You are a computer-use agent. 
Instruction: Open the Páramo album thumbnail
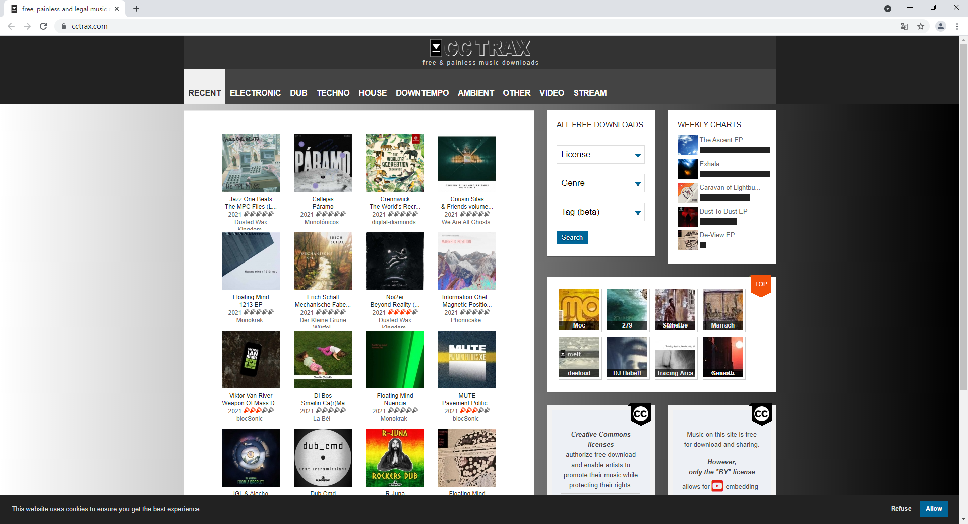tap(323, 163)
